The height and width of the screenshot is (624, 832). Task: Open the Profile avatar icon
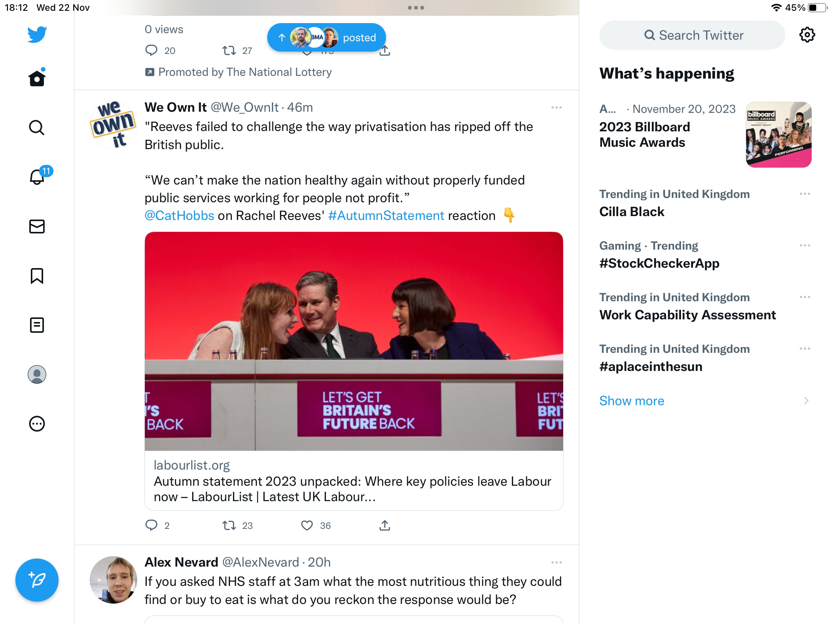click(37, 374)
